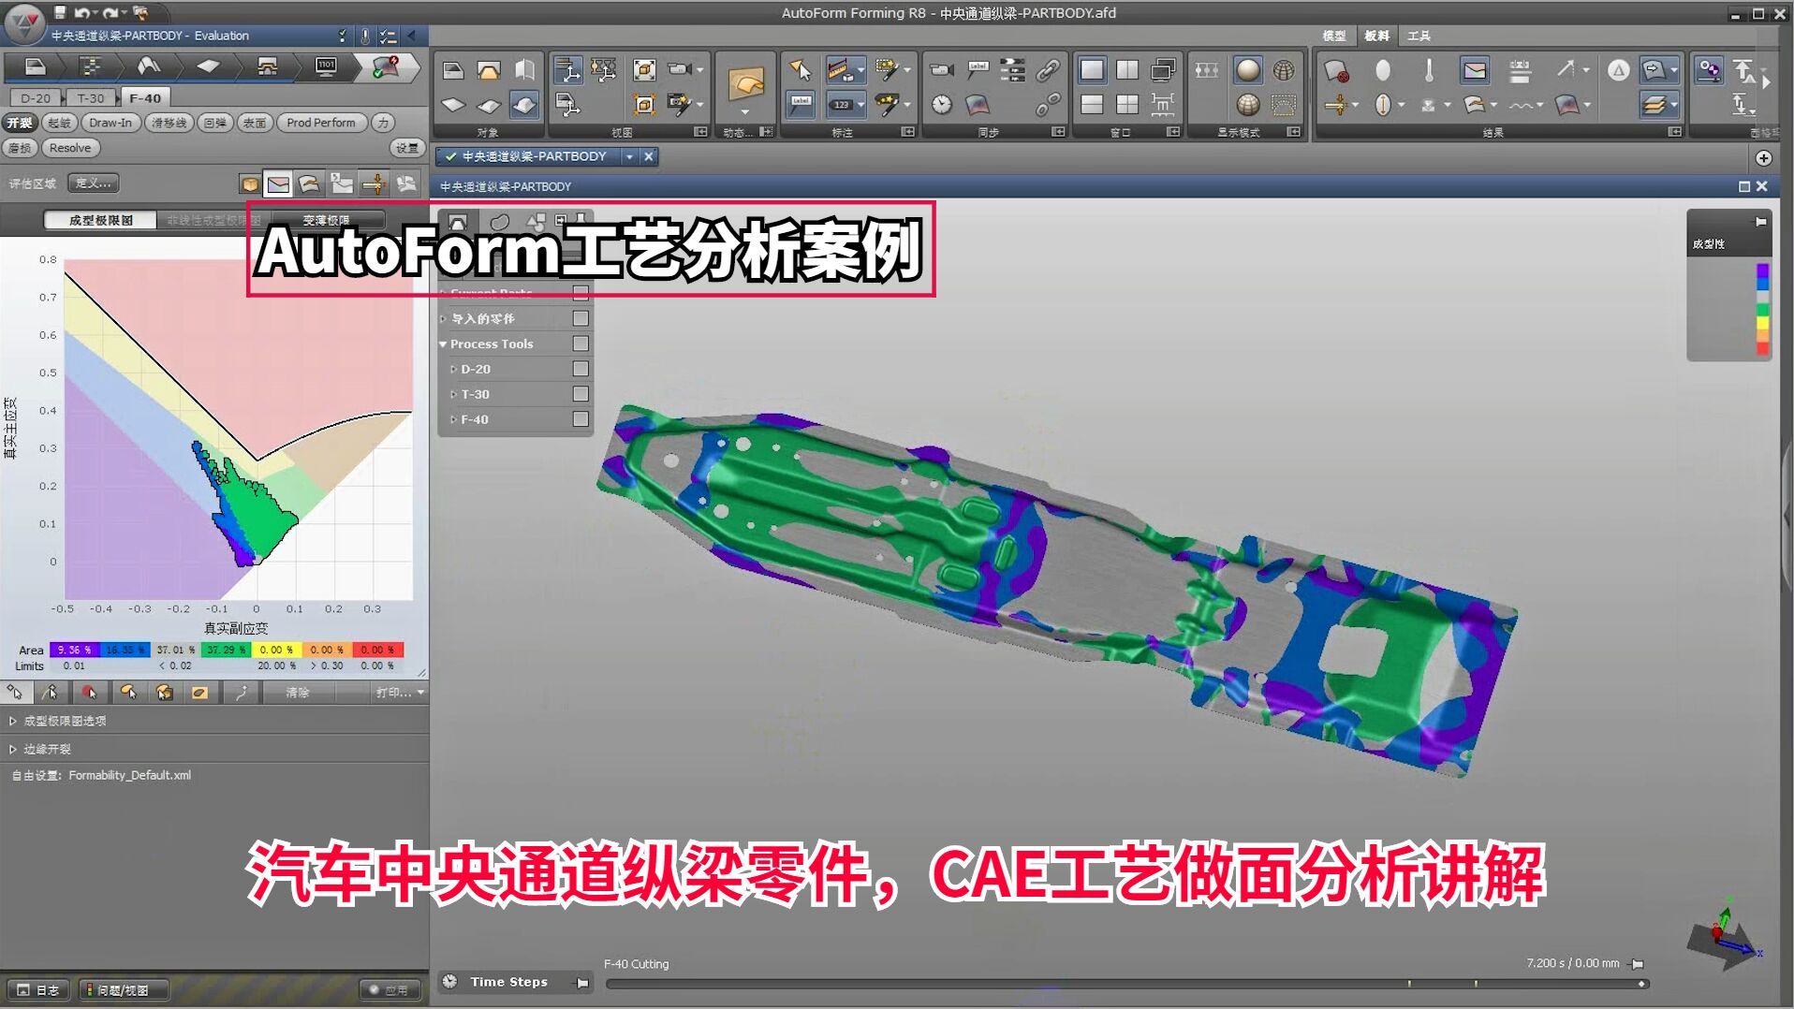Click the chain link icon in the sync group
Screen dimensions: 1794x1009
tap(1048, 70)
